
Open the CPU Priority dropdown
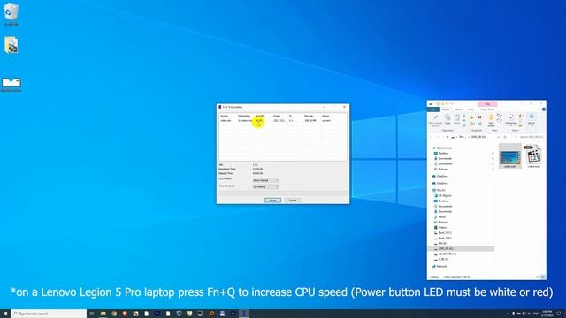pos(265,180)
